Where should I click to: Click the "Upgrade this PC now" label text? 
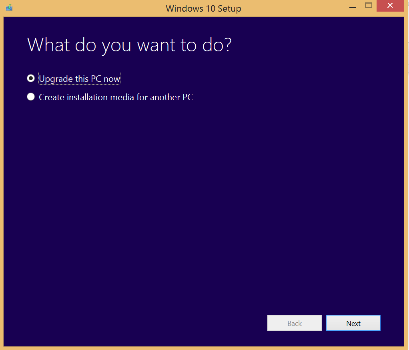click(80, 79)
